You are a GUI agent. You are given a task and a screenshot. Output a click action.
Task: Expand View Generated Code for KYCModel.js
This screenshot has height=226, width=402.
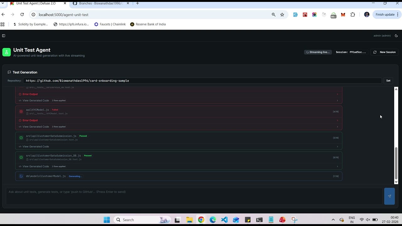179,127
